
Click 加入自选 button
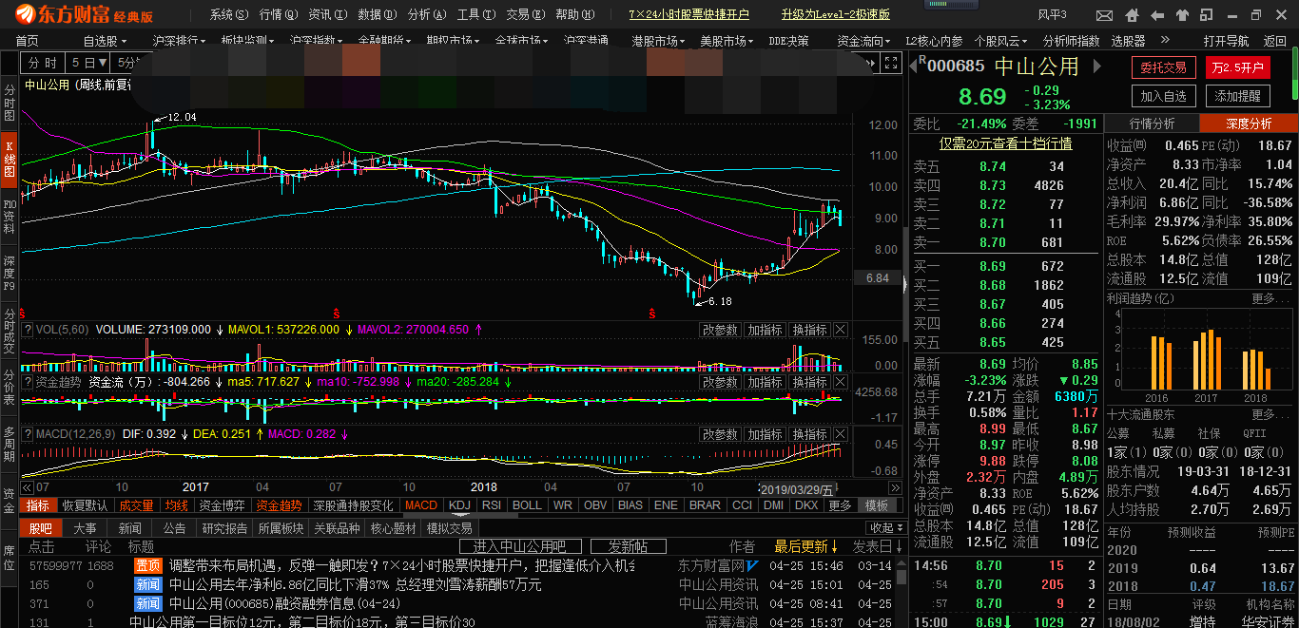(x=1163, y=96)
